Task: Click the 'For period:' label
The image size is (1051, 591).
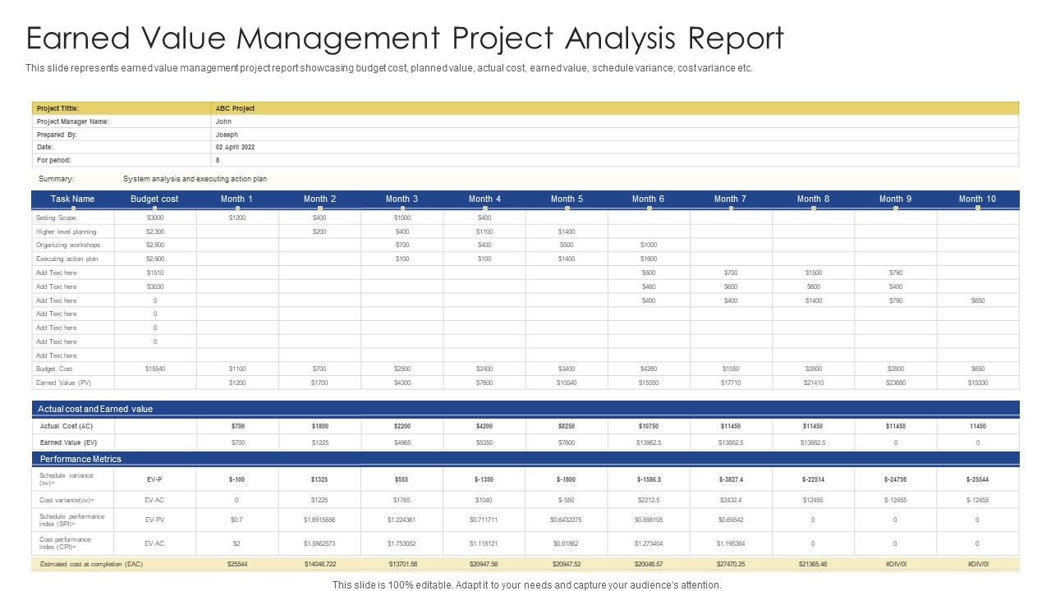Action: click(x=53, y=160)
